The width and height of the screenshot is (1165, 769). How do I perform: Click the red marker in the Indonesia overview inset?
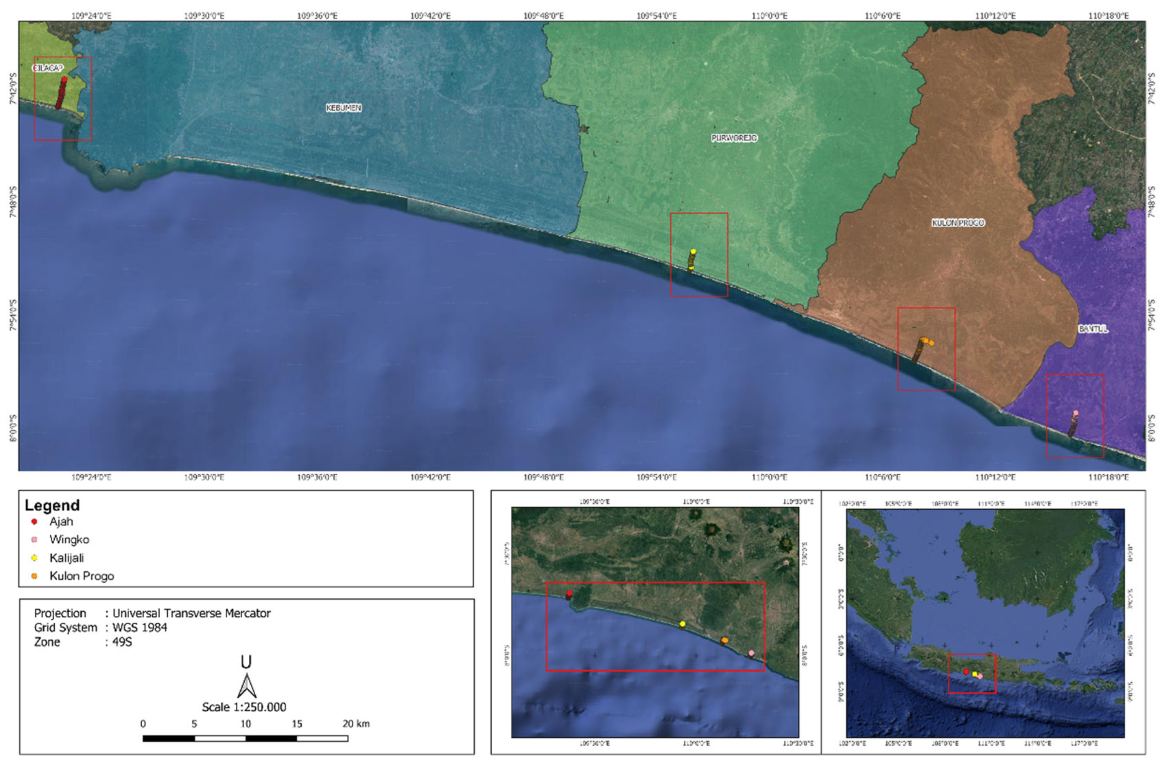pos(966,672)
